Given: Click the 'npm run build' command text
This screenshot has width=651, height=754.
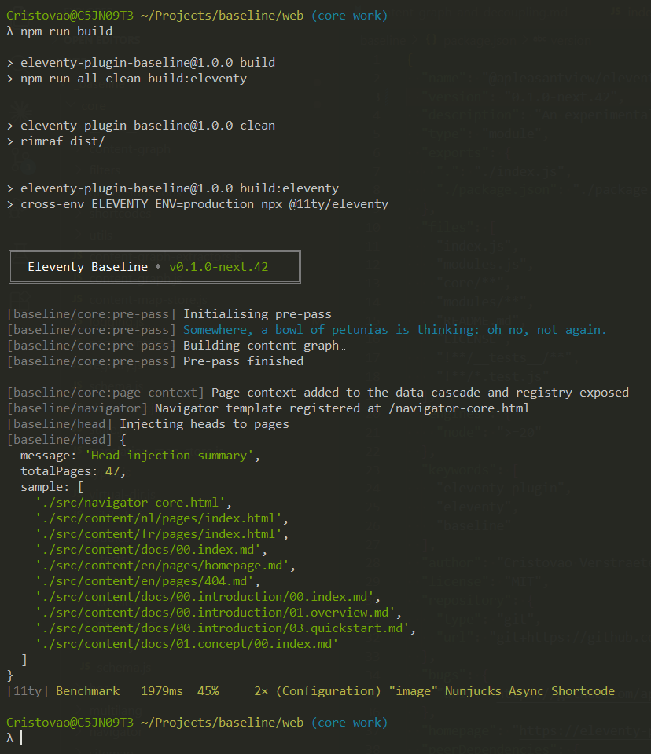Looking at the screenshot, I should pos(67,31).
